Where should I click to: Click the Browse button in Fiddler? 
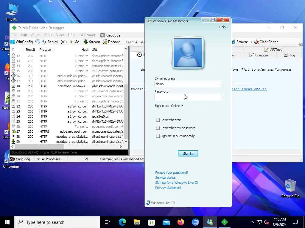pos(240,42)
